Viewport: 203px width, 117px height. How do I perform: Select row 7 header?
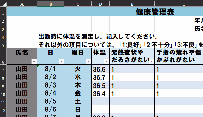[3, 69]
